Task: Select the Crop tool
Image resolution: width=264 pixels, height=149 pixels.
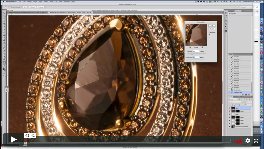Action: point(4,24)
